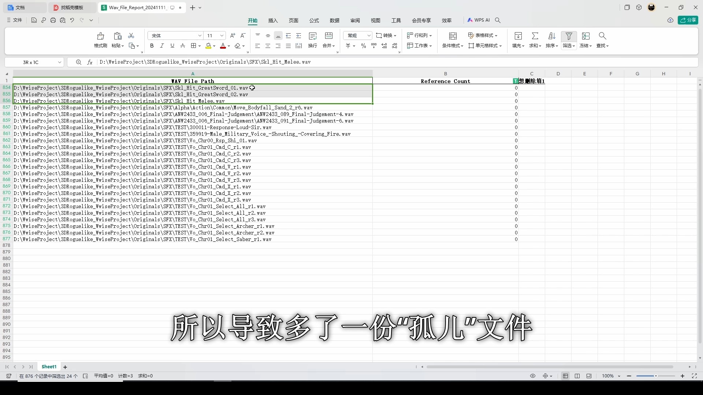The height and width of the screenshot is (395, 703).
Task: Open the cell borders dropdown arrow
Action: (x=199, y=46)
